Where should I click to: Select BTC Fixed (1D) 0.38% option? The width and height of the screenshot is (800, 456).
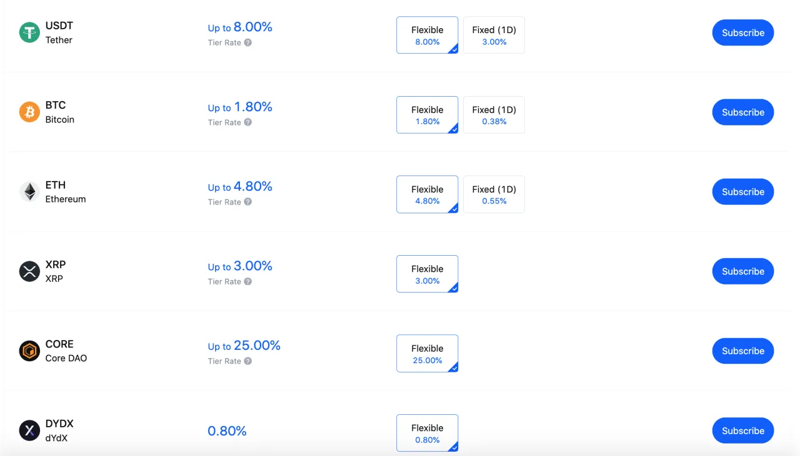point(494,115)
